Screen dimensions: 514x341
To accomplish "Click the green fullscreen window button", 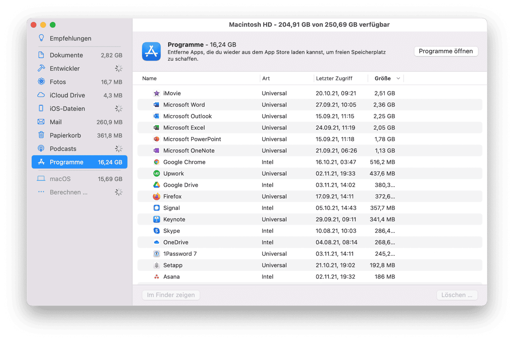I will pyautogui.click(x=52, y=25).
